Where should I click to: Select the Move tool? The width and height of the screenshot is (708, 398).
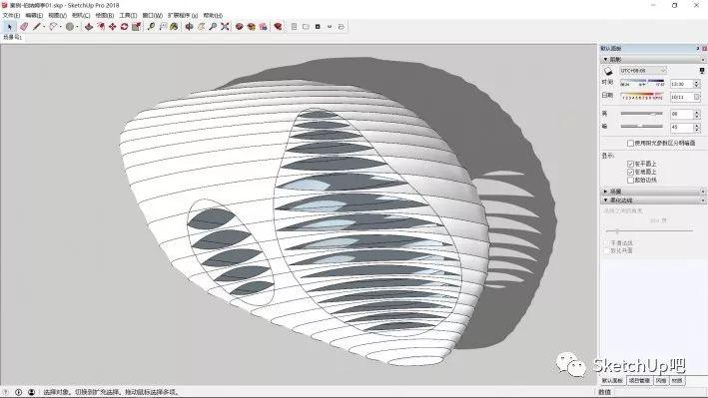pyautogui.click(x=113, y=27)
